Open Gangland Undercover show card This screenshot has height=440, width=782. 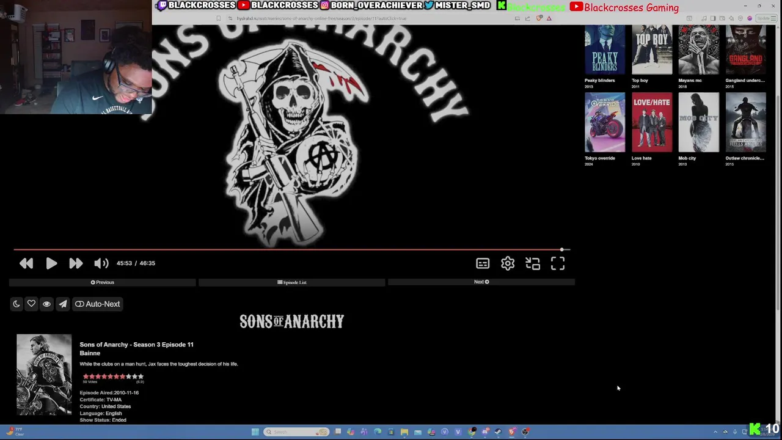click(746, 50)
